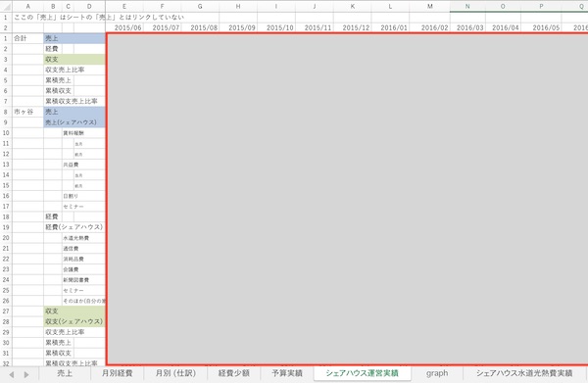
Task: Select the blue 売上(シェアハウス) cell
Action: click(74, 122)
